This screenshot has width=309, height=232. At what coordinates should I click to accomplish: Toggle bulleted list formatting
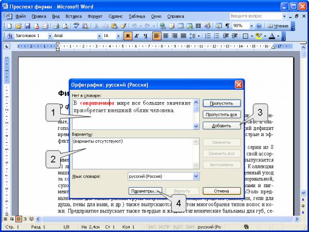[x=217, y=36]
